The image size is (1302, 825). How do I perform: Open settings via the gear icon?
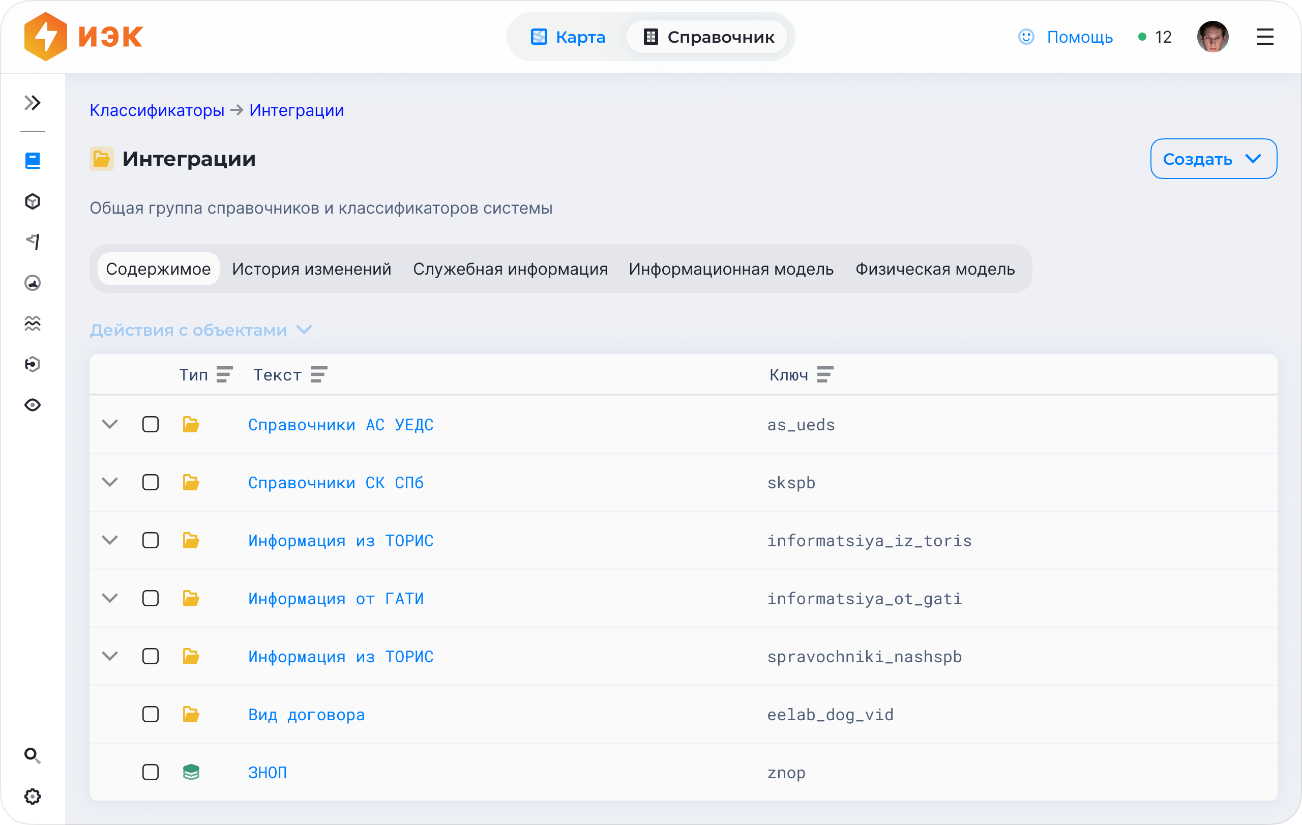pyautogui.click(x=33, y=796)
